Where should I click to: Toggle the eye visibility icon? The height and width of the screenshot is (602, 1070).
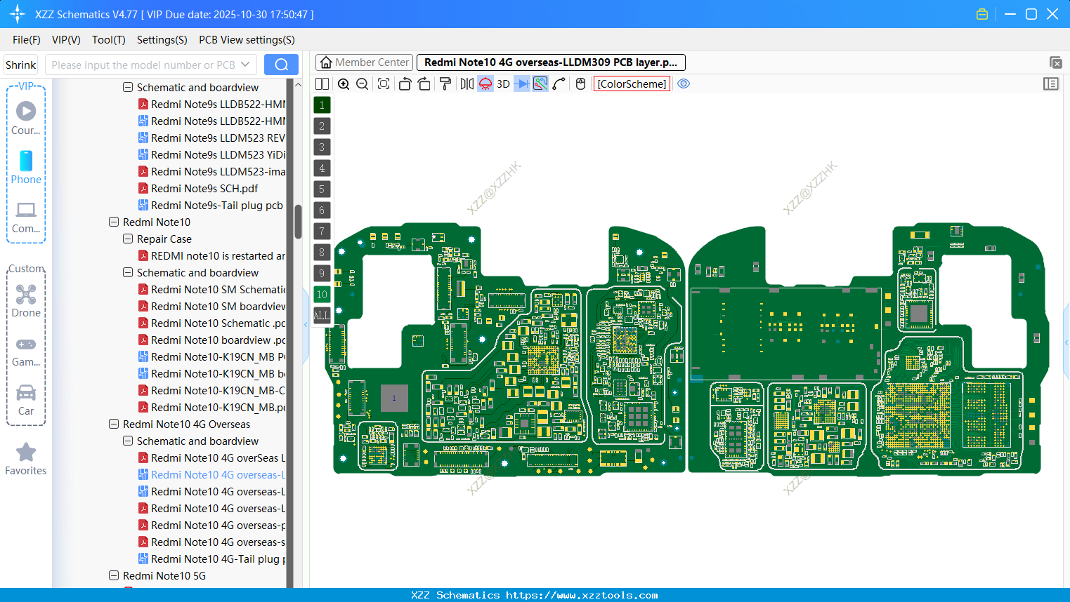click(684, 84)
